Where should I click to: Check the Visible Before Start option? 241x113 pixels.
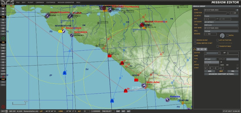click(195, 43)
